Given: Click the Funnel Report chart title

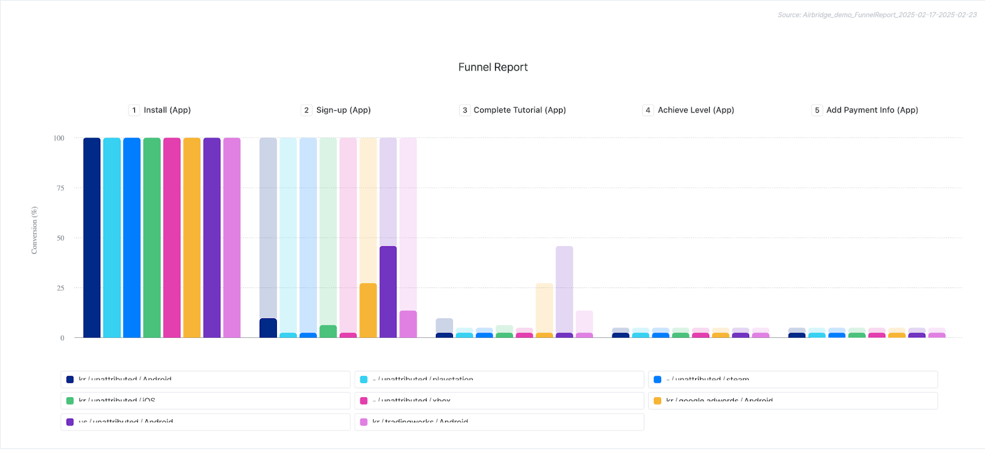Looking at the screenshot, I should pos(492,67).
